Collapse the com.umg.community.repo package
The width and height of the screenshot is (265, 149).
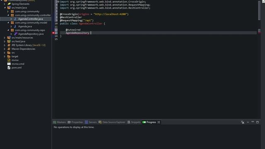(x=8, y=30)
